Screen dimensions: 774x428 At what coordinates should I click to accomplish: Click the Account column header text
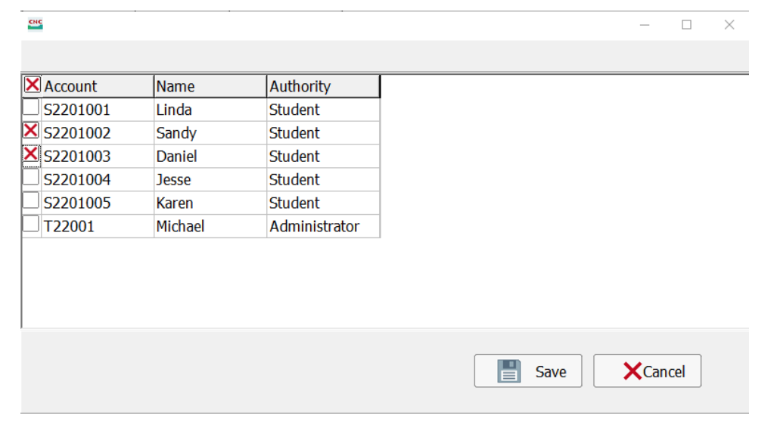click(x=70, y=86)
